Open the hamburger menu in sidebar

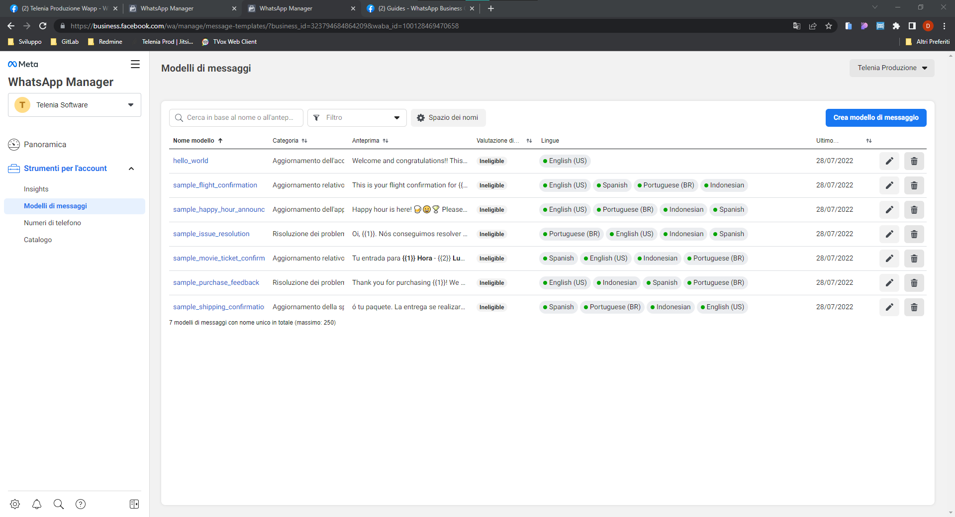135,64
